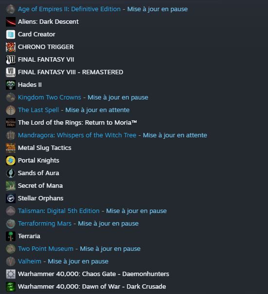Viewport: 268px width, 294px height.
Task: Click the CHRONO TRIGGER game icon
Action: (x=11, y=47)
